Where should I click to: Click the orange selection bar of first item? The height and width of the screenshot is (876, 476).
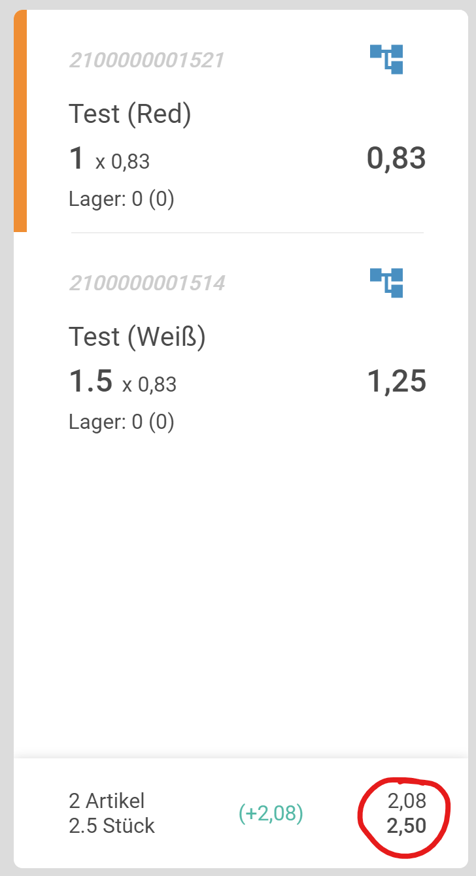pyautogui.click(x=20, y=121)
